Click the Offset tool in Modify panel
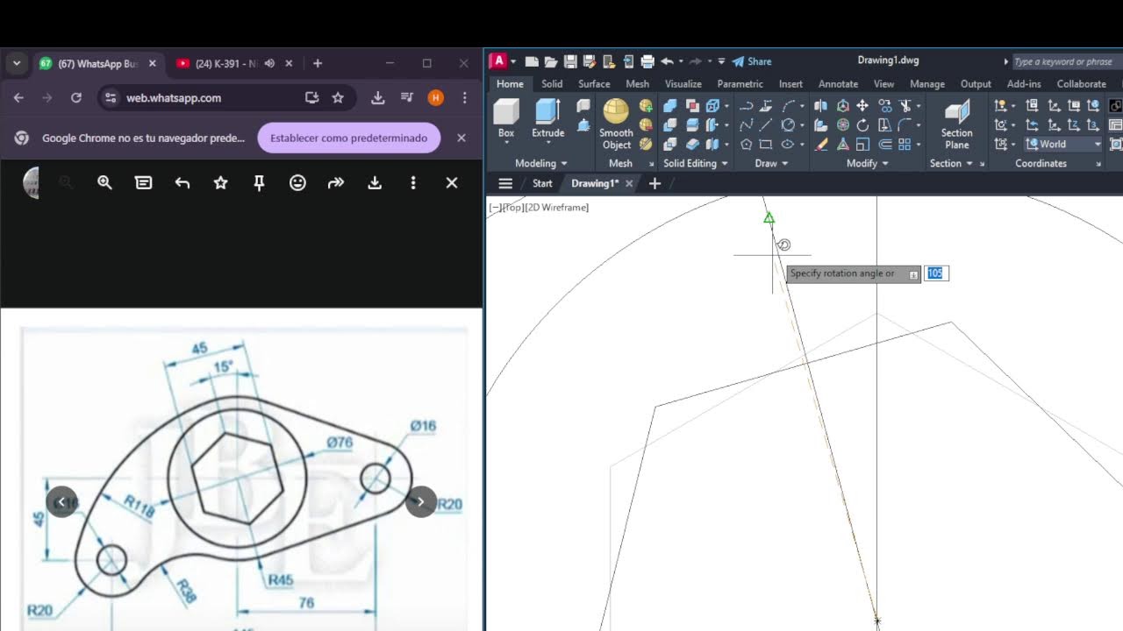This screenshot has width=1123, height=631. coord(885,144)
